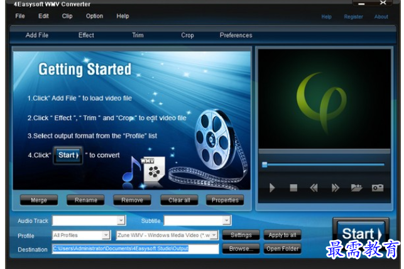
Task: Take a snapshot with the camera icon
Action: 378,188
